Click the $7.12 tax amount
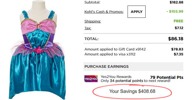The width and height of the screenshot is (192, 100). [179, 28]
